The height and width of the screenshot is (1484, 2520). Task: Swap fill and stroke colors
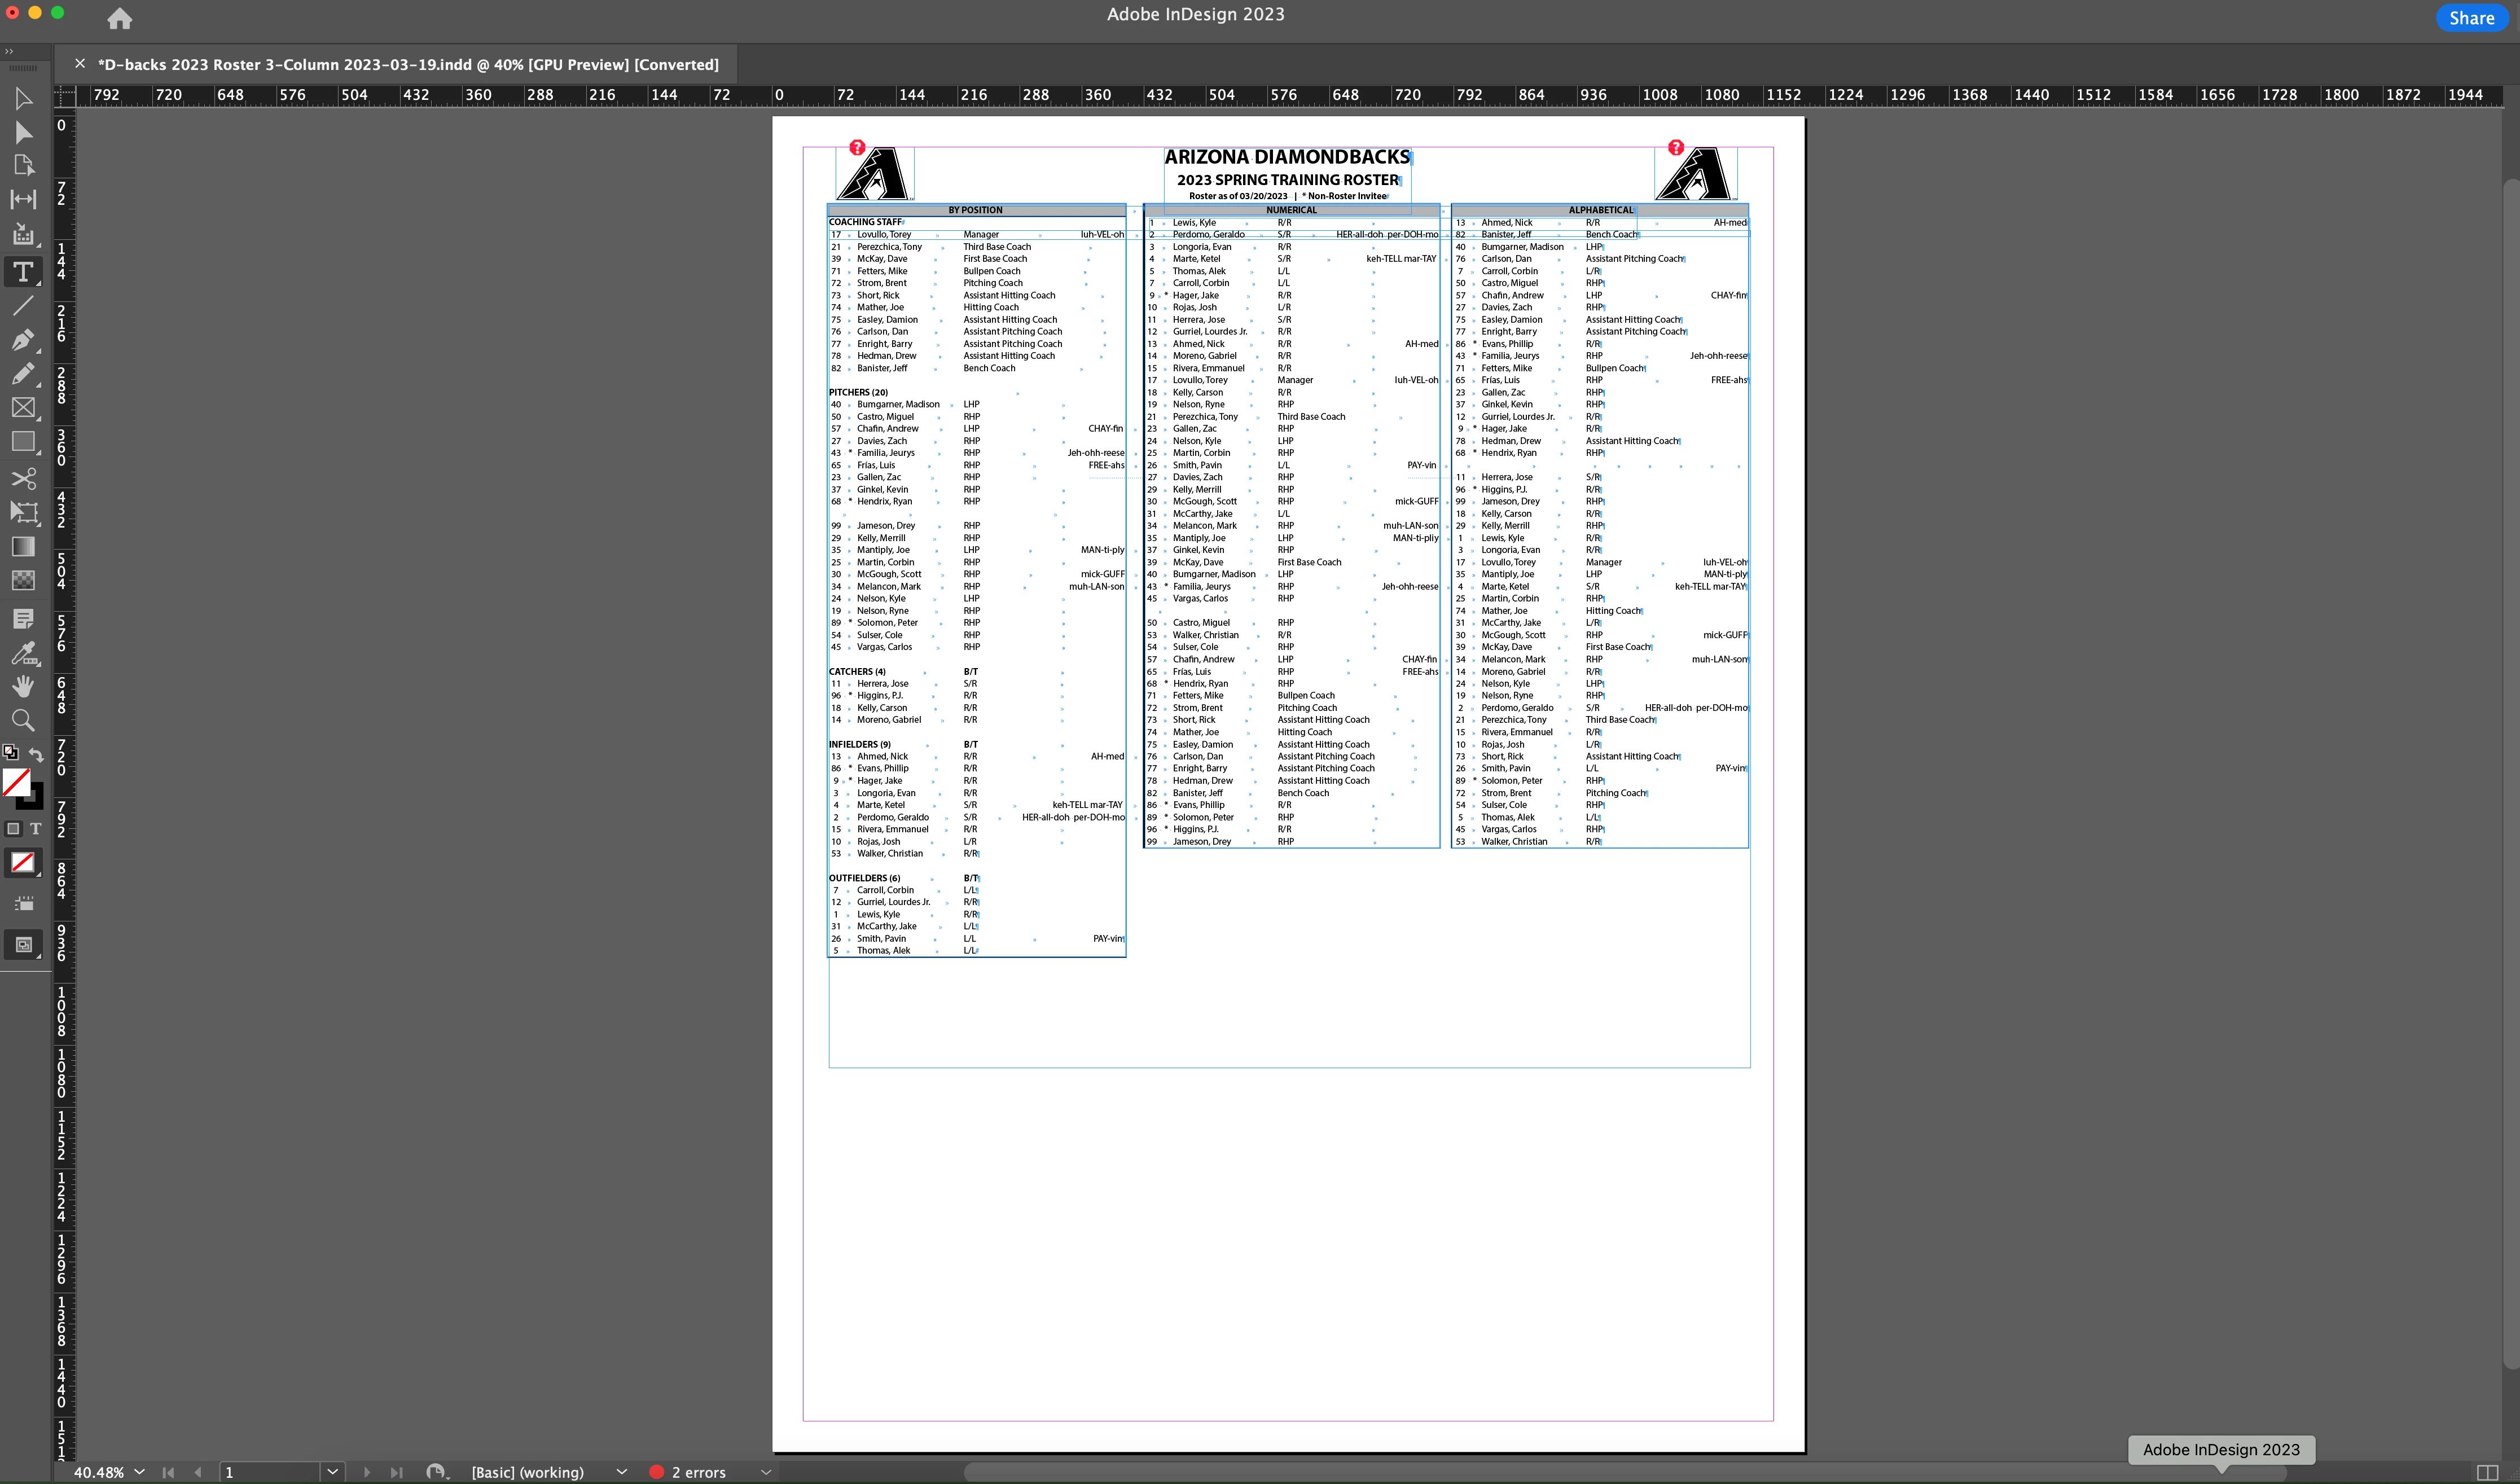coord(37,754)
